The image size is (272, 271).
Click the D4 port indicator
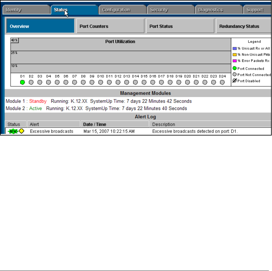point(49,82)
